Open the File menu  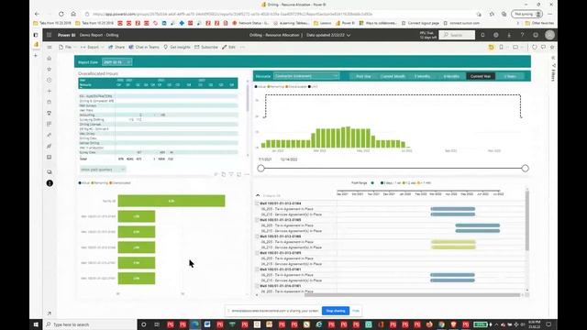pyautogui.click(x=67, y=47)
